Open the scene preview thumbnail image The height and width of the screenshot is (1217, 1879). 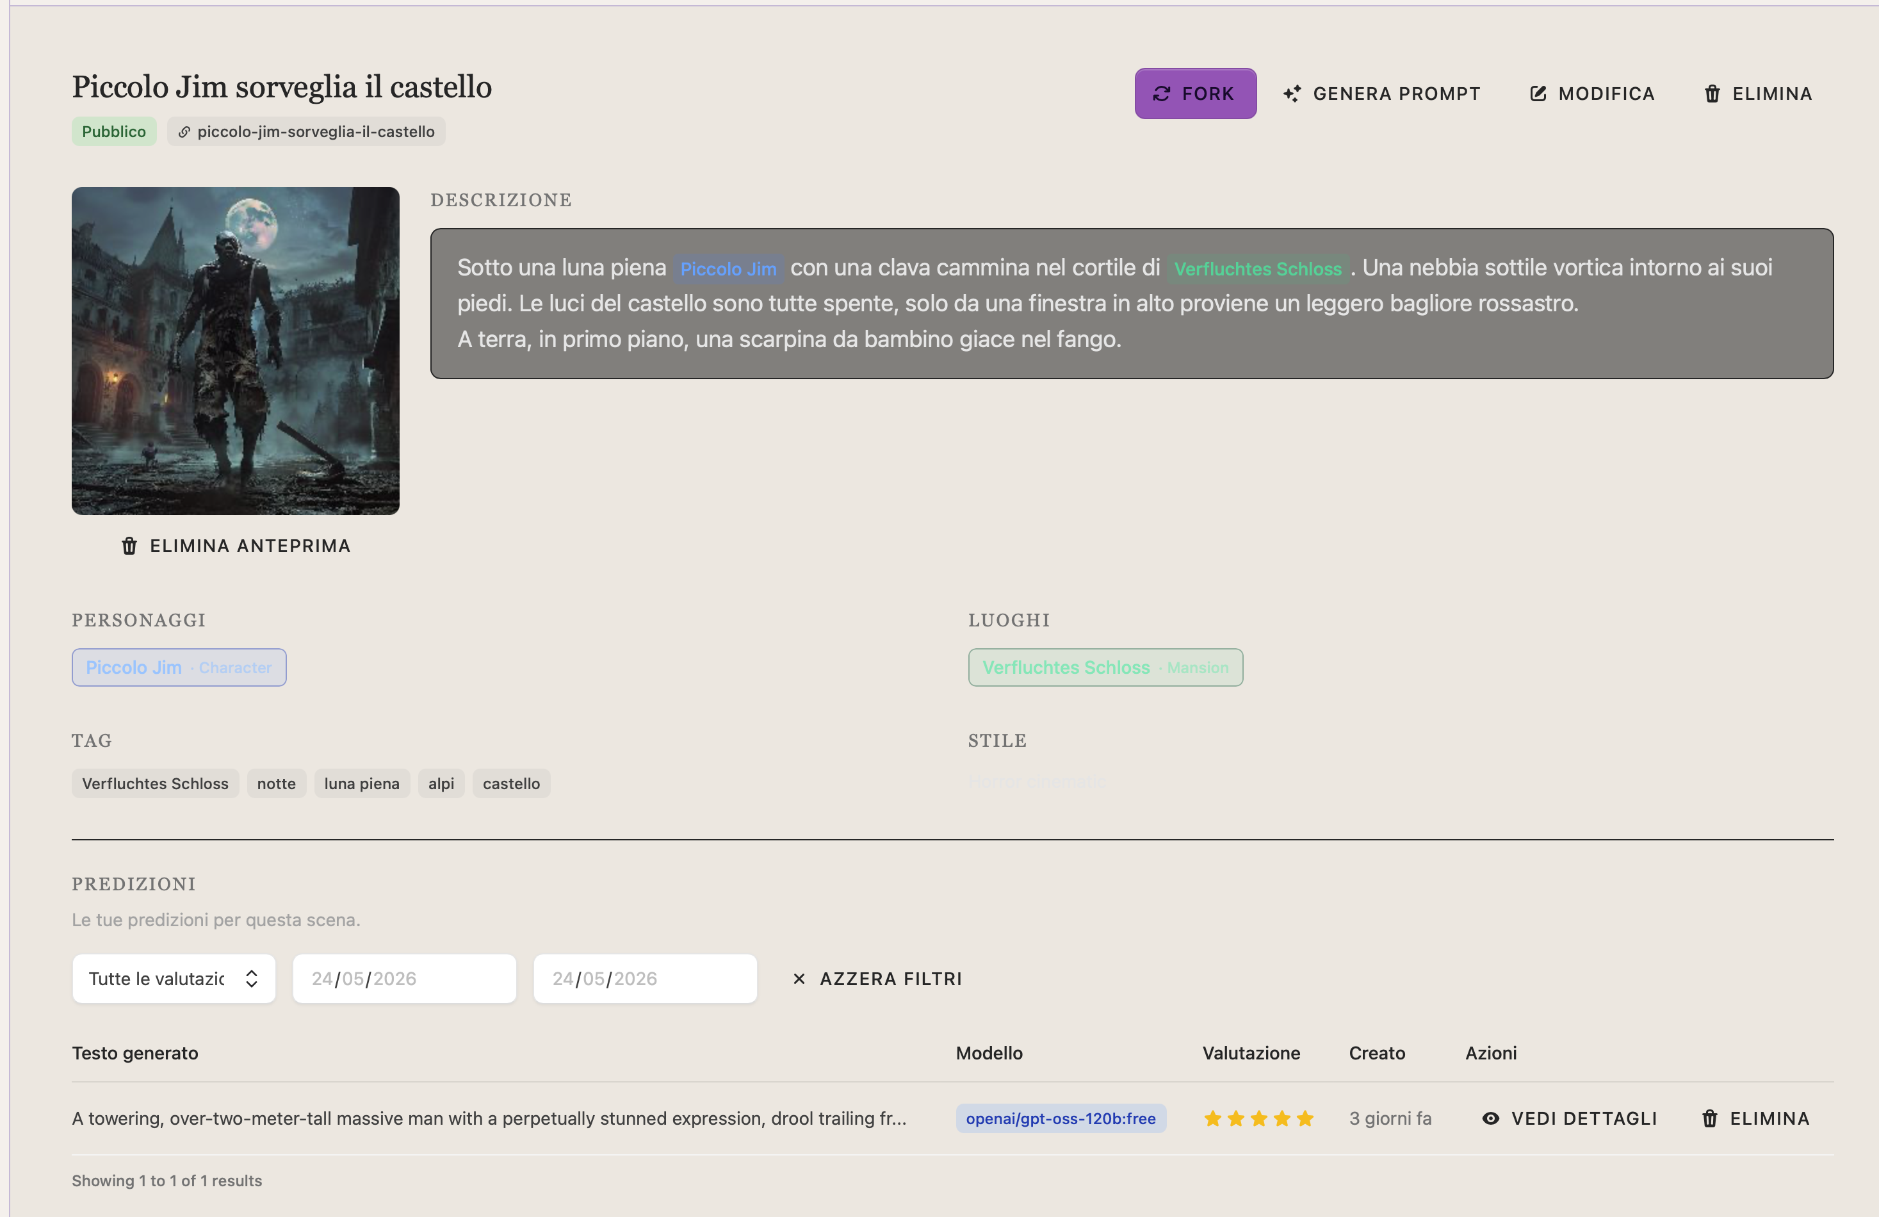[235, 350]
